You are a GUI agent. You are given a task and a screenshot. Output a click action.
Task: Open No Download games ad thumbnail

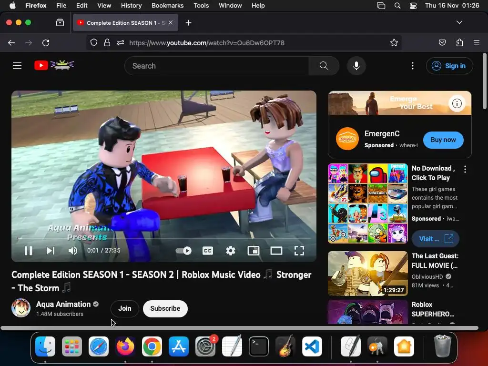(367, 203)
